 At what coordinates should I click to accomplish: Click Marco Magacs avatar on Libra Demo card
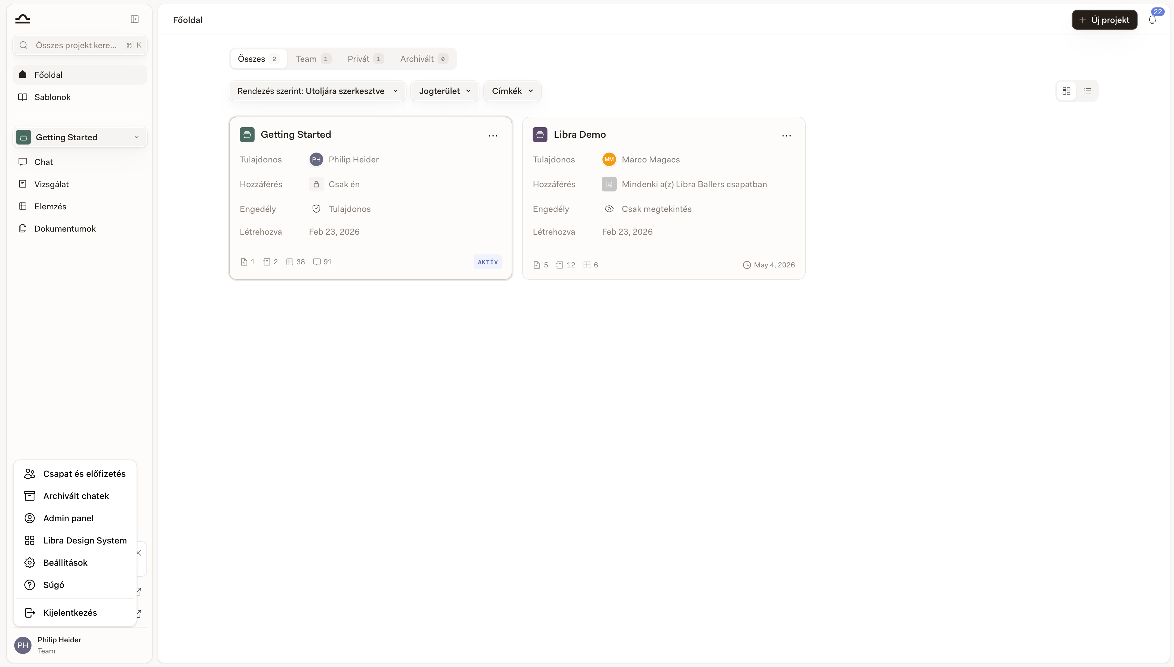609,159
